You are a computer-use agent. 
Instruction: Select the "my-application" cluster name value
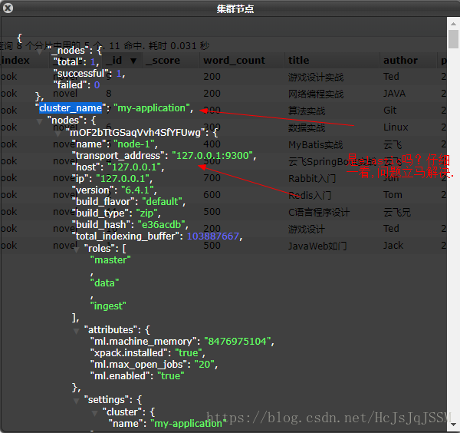(x=152, y=108)
